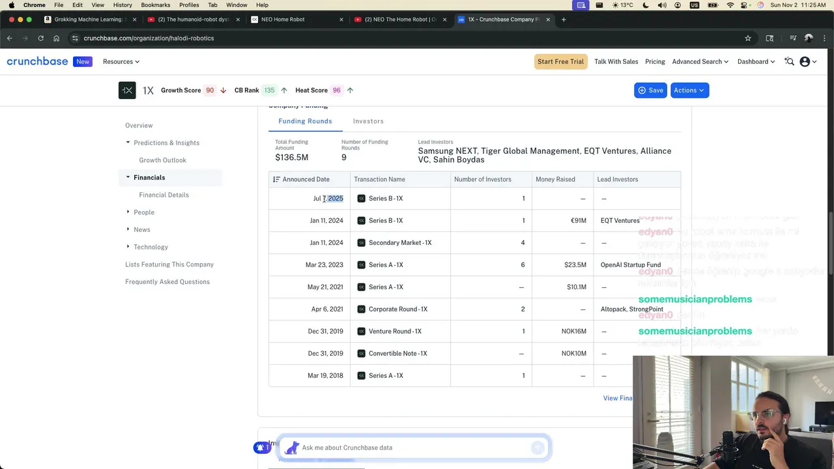Image resolution: width=834 pixels, height=469 pixels.
Task: Open Growth Outlook in sidebar
Action: pos(162,160)
